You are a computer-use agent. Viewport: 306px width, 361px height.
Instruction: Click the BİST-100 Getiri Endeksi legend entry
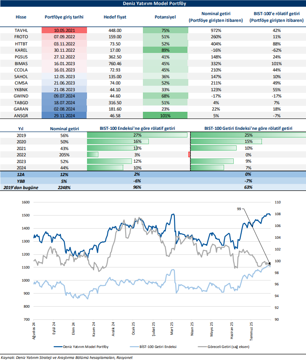click(158, 347)
